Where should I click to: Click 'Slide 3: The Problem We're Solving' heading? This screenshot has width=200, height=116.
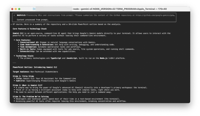click(31, 97)
